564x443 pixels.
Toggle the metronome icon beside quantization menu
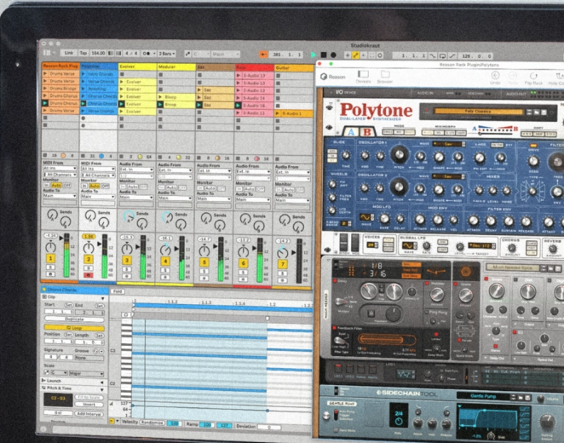147,53
